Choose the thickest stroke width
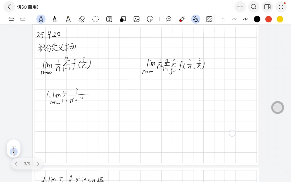The height and width of the screenshot is (182, 291). (245, 19)
